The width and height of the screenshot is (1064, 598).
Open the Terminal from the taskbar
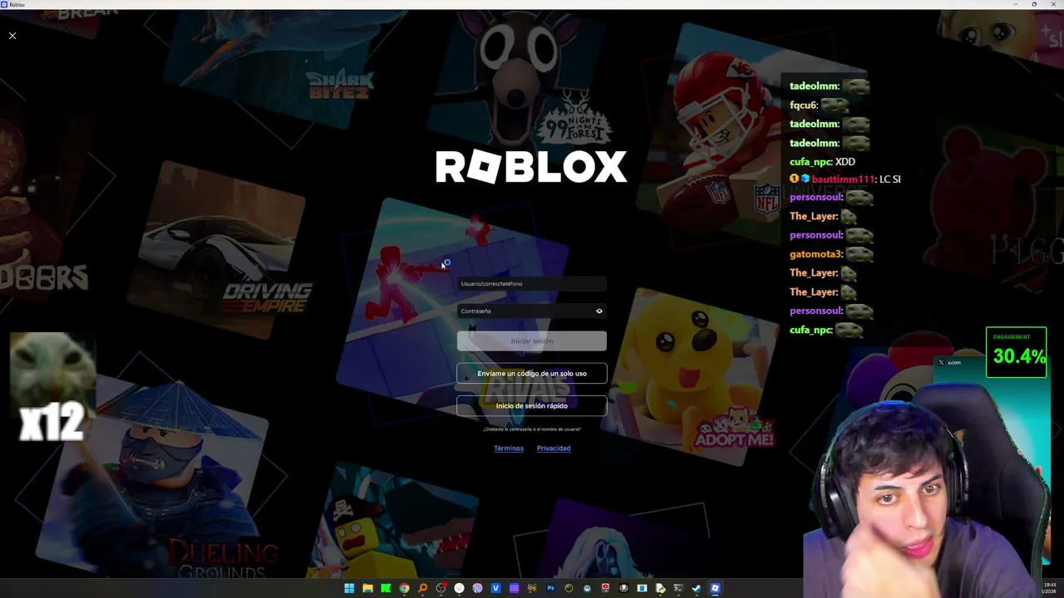pos(678,589)
